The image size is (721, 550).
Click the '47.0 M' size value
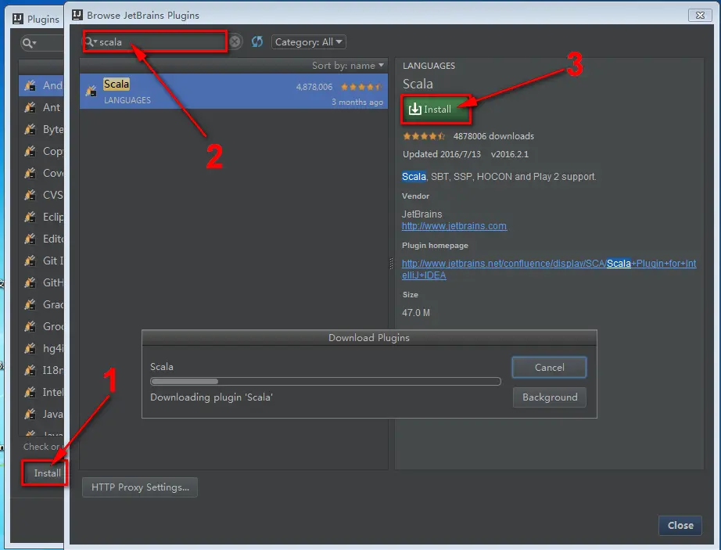pos(416,313)
